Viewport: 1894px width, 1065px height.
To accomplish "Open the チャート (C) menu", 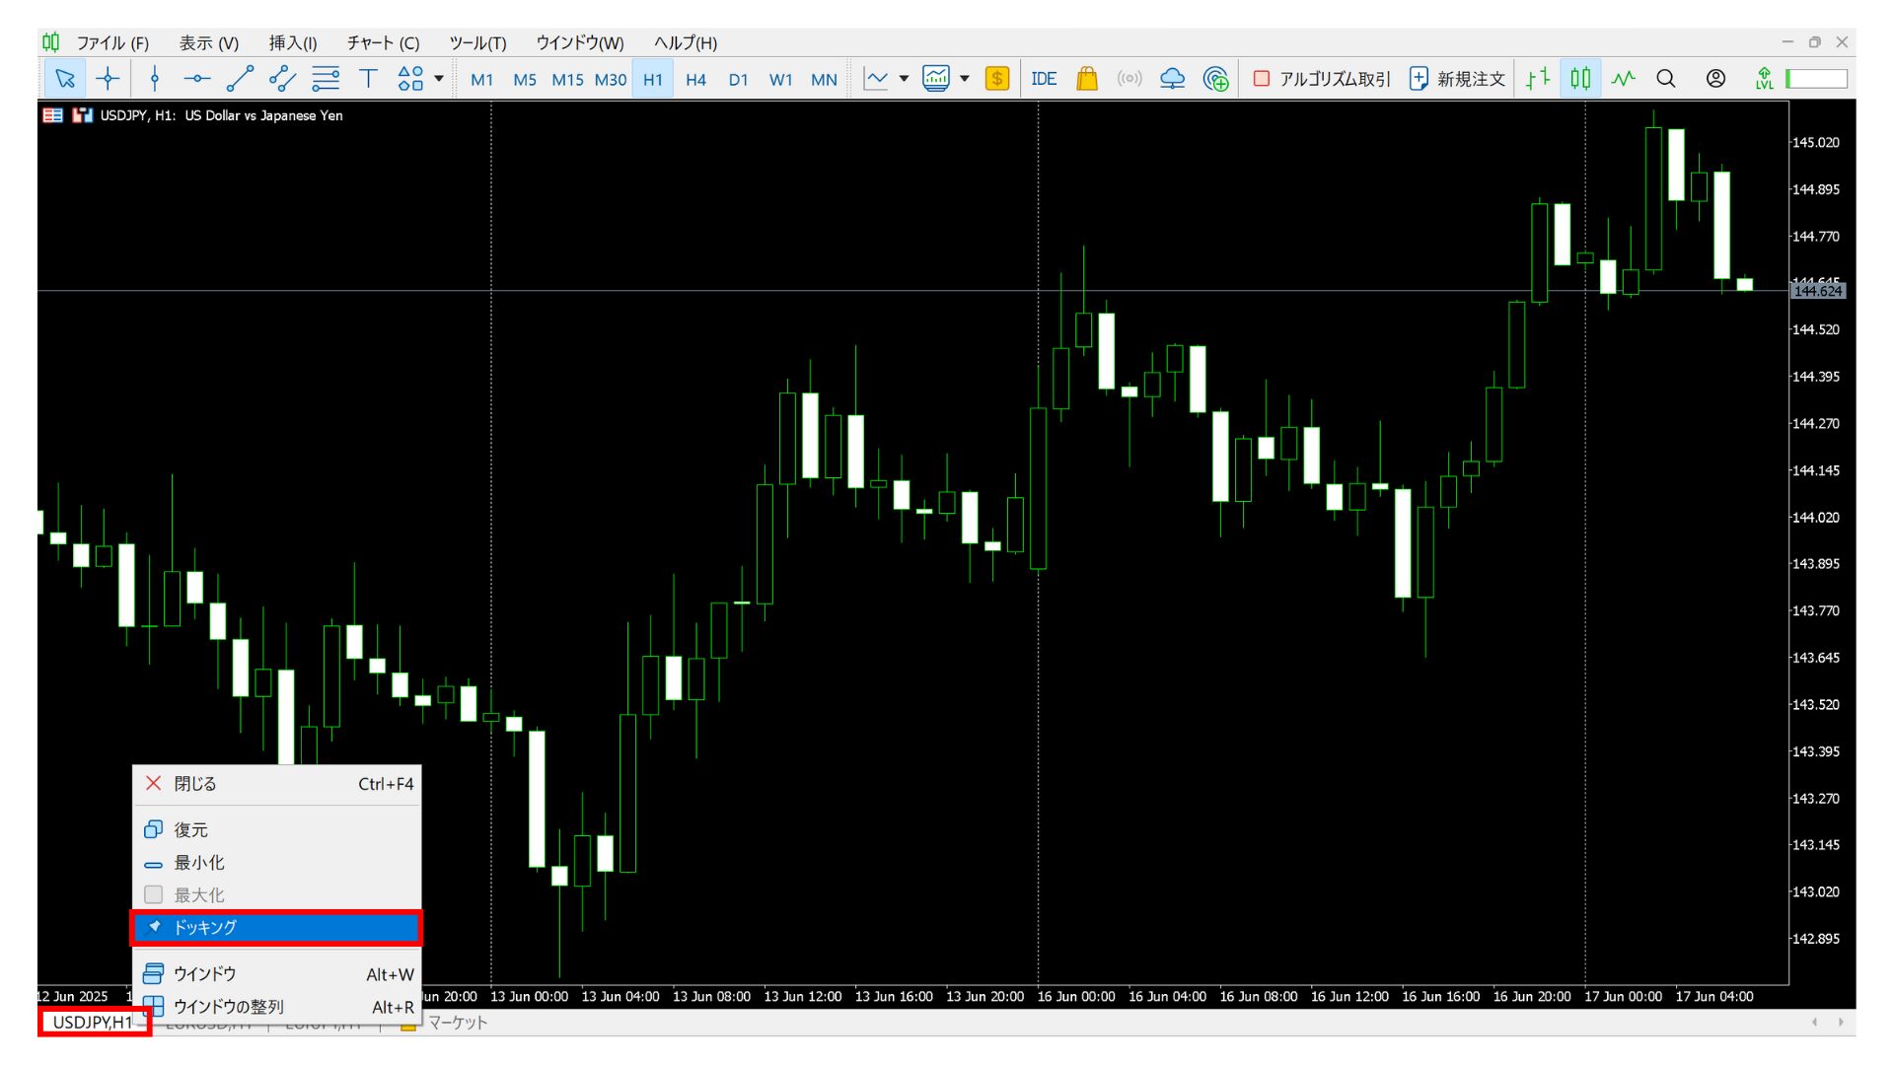I will pos(383,42).
